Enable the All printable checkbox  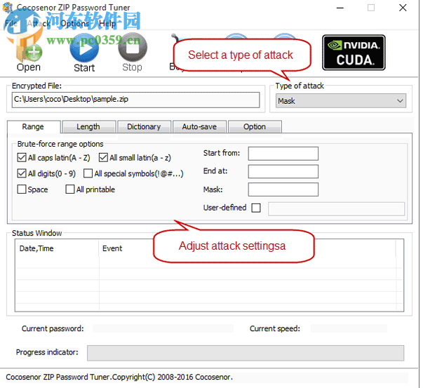(70, 189)
